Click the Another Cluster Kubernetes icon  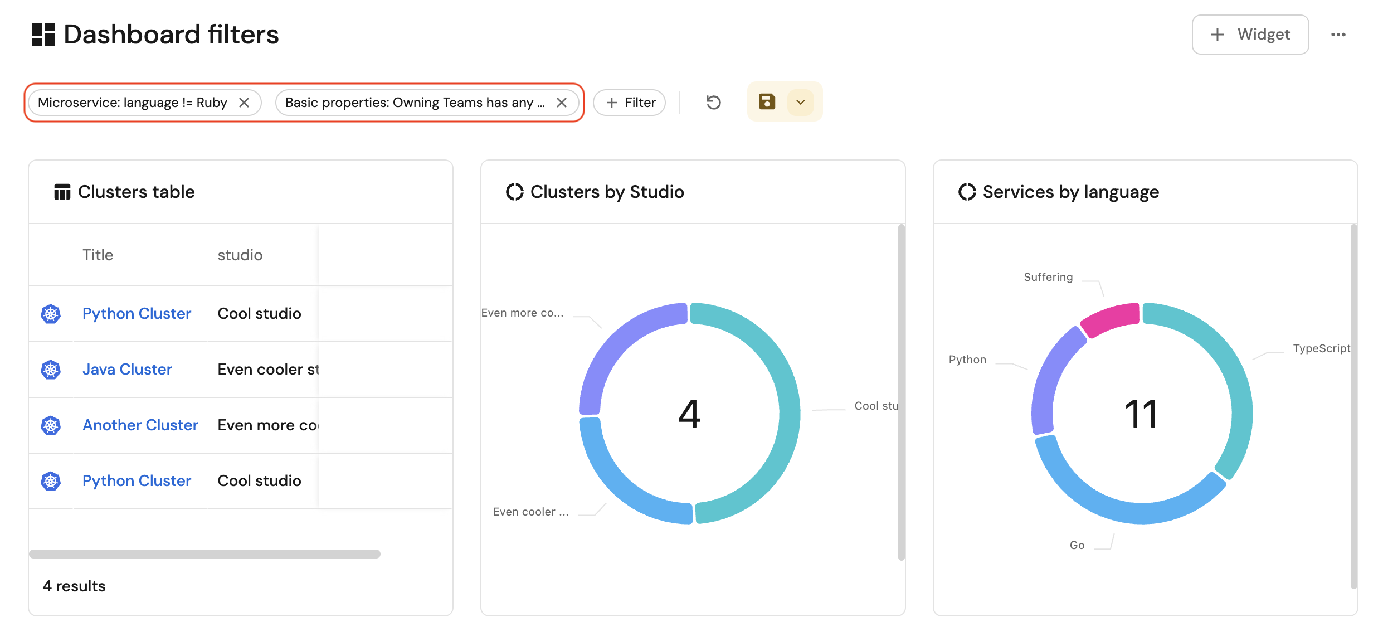(51, 425)
